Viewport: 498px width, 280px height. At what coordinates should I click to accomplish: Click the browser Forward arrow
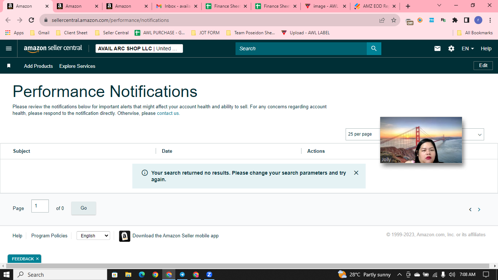click(20, 20)
